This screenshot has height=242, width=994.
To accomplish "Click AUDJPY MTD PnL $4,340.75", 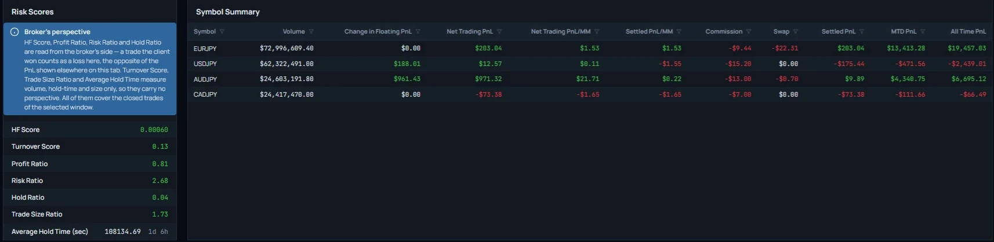I will (908, 79).
